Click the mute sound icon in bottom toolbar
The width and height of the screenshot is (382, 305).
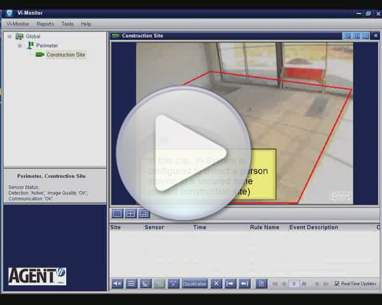click(117, 283)
